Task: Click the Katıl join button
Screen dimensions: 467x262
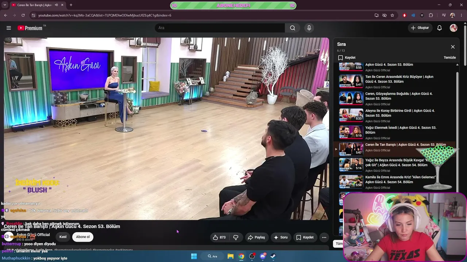Action: coord(63,237)
